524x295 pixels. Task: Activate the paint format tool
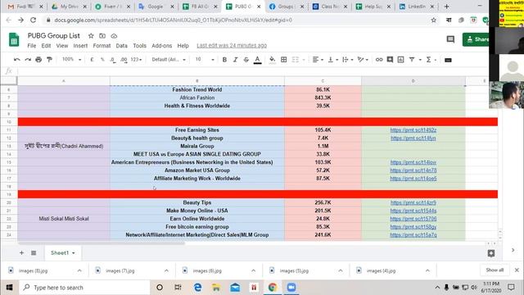tap(49, 60)
